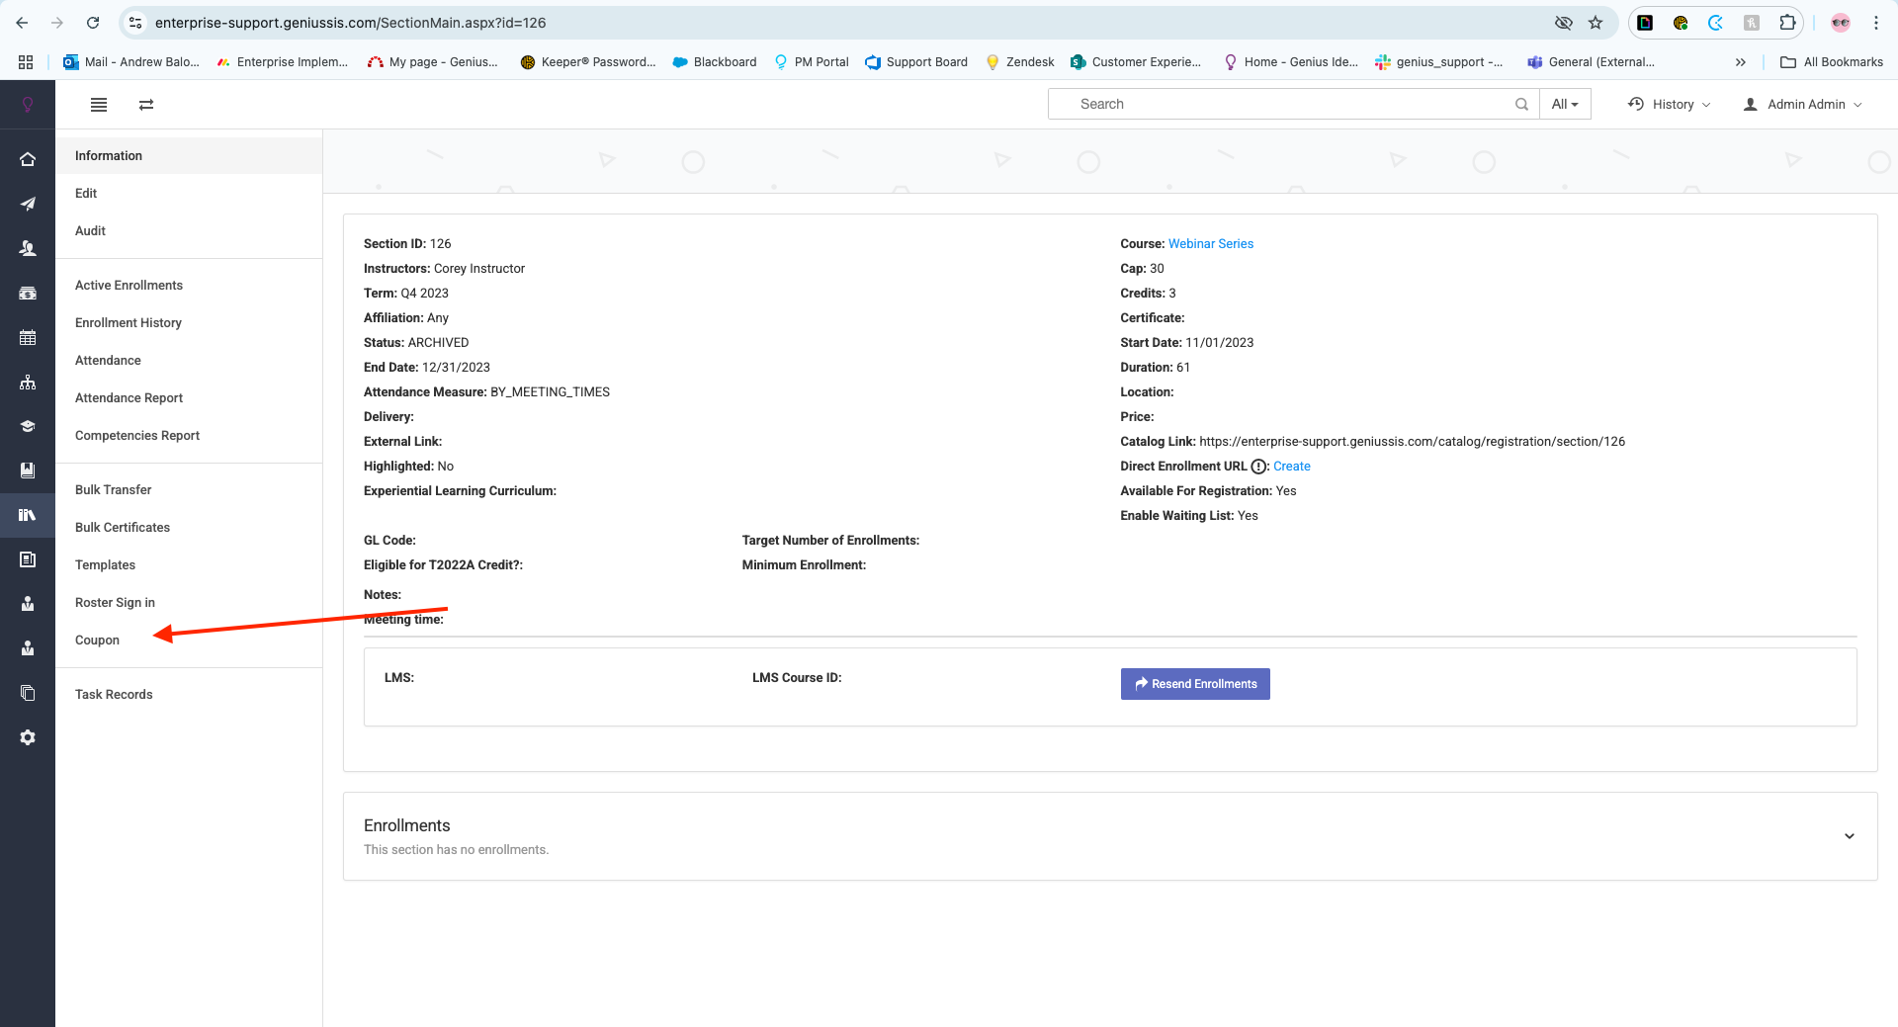Click the paper plane sidebar icon
The height and width of the screenshot is (1027, 1898).
28,204
